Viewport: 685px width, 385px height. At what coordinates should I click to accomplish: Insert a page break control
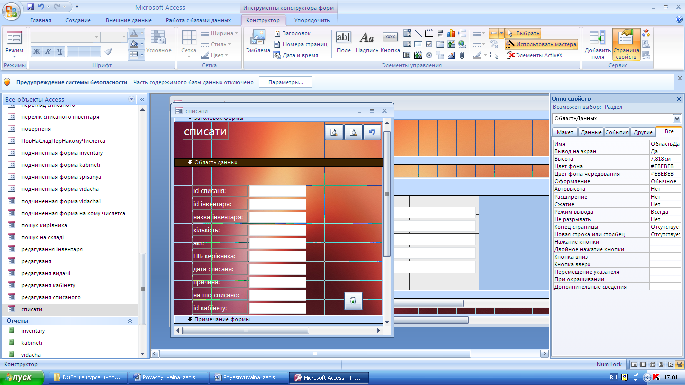click(462, 33)
